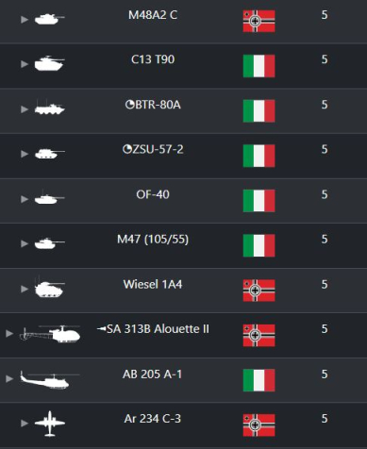367x449 pixels.
Task: Select the Ar 234 C-3 aircraft icon
Action: pyautogui.click(x=50, y=424)
